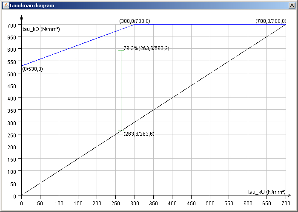Click the Java icon in the title bar
The image size is (298, 212).
[5, 5]
